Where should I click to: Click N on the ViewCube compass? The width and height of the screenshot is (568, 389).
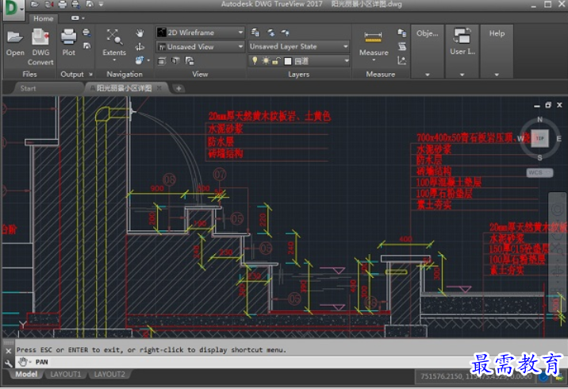pos(539,119)
